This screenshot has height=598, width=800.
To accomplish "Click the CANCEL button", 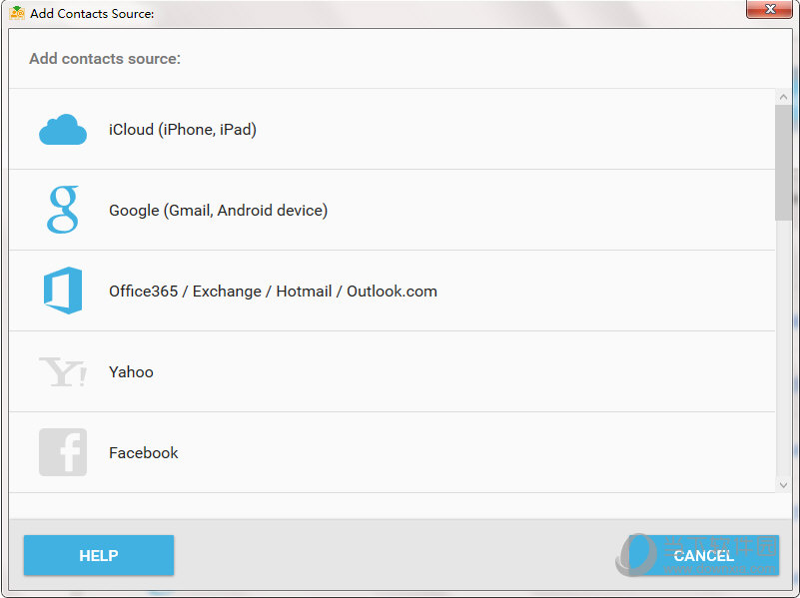I will [703, 555].
